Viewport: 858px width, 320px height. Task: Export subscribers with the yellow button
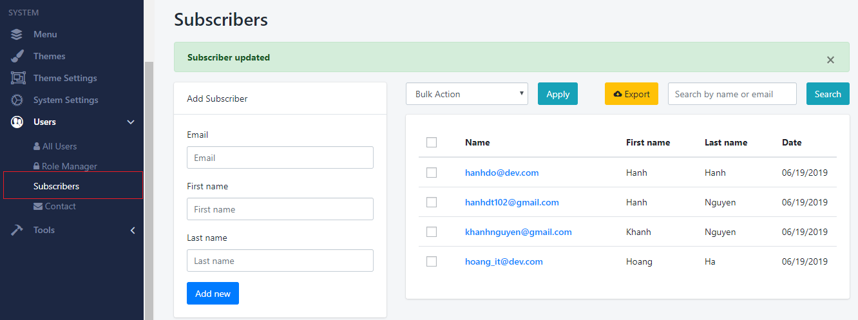coord(631,94)
